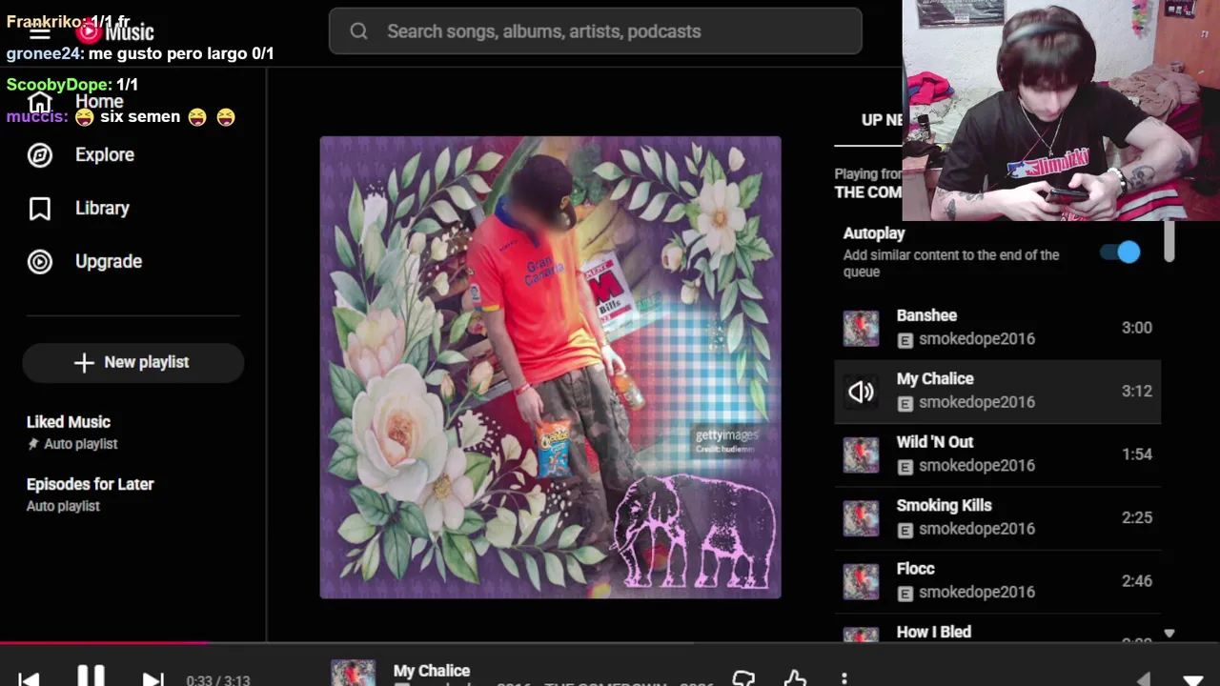Click the search magnifier icon

(x=358, y=31)
